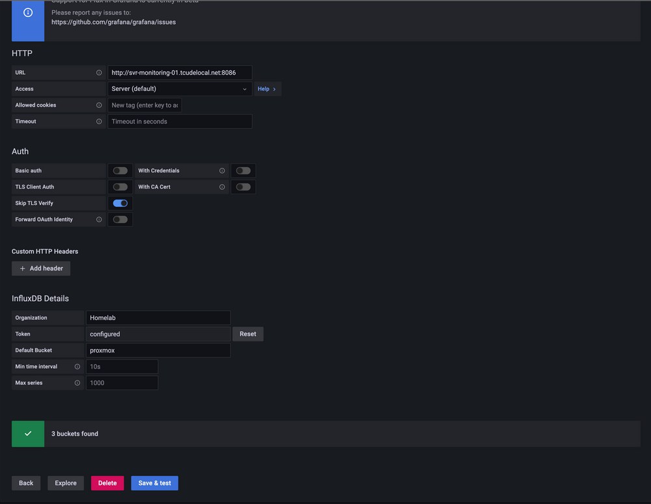Click the Default Bucket input field
Image resolution: width=651 pixels, height=504 pixels.
(x=158, y=350)
